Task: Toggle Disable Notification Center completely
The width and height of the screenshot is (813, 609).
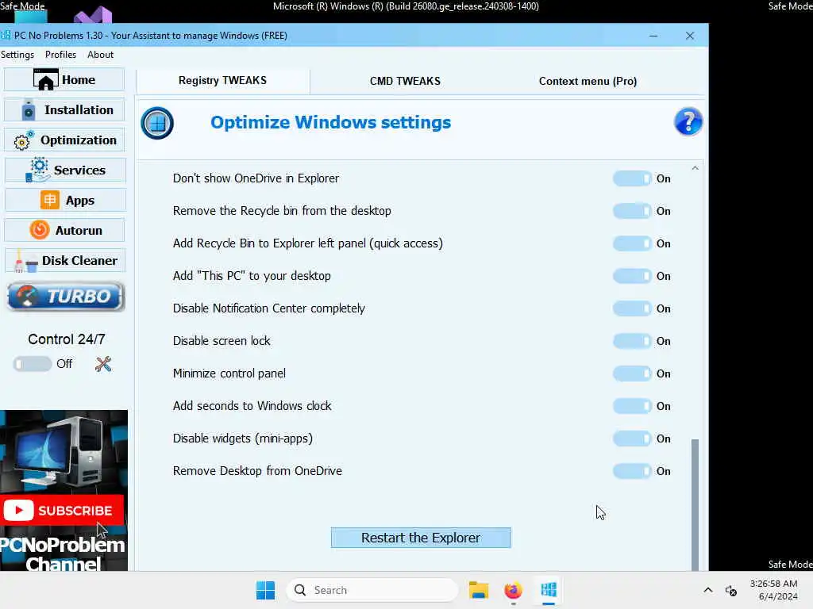Action: (631, 308)
